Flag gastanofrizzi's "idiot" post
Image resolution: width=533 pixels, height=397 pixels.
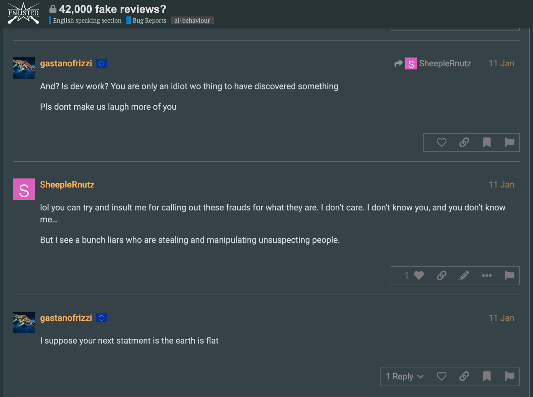pyautogui.click(x=509, y=143)
